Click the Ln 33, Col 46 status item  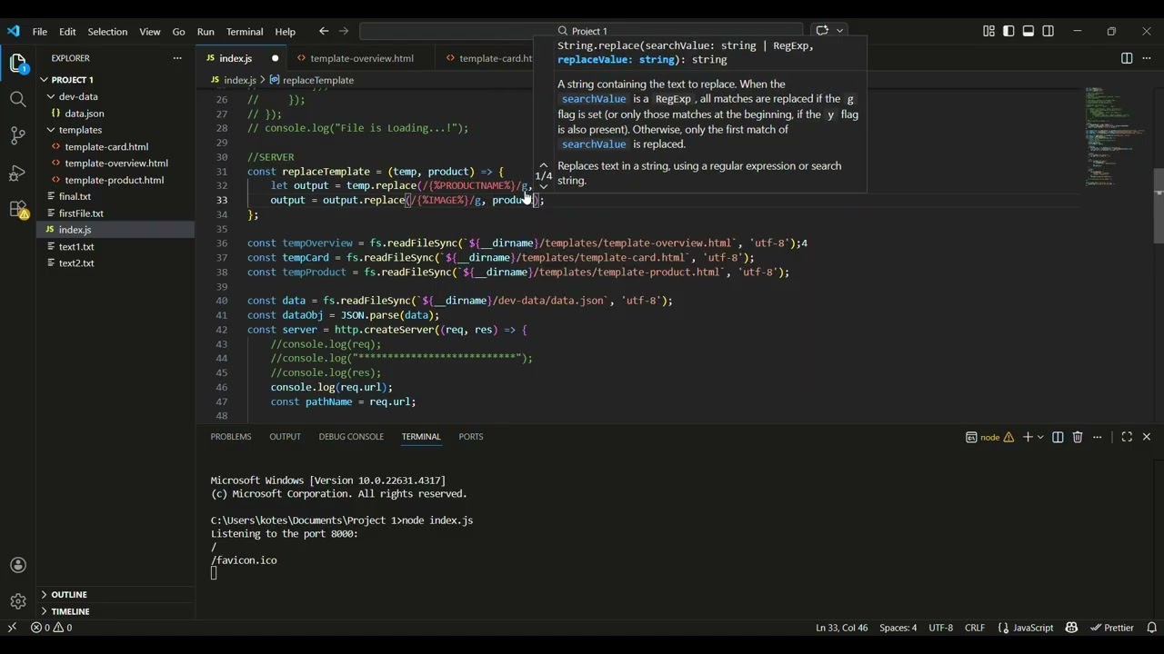pos(842,628)
